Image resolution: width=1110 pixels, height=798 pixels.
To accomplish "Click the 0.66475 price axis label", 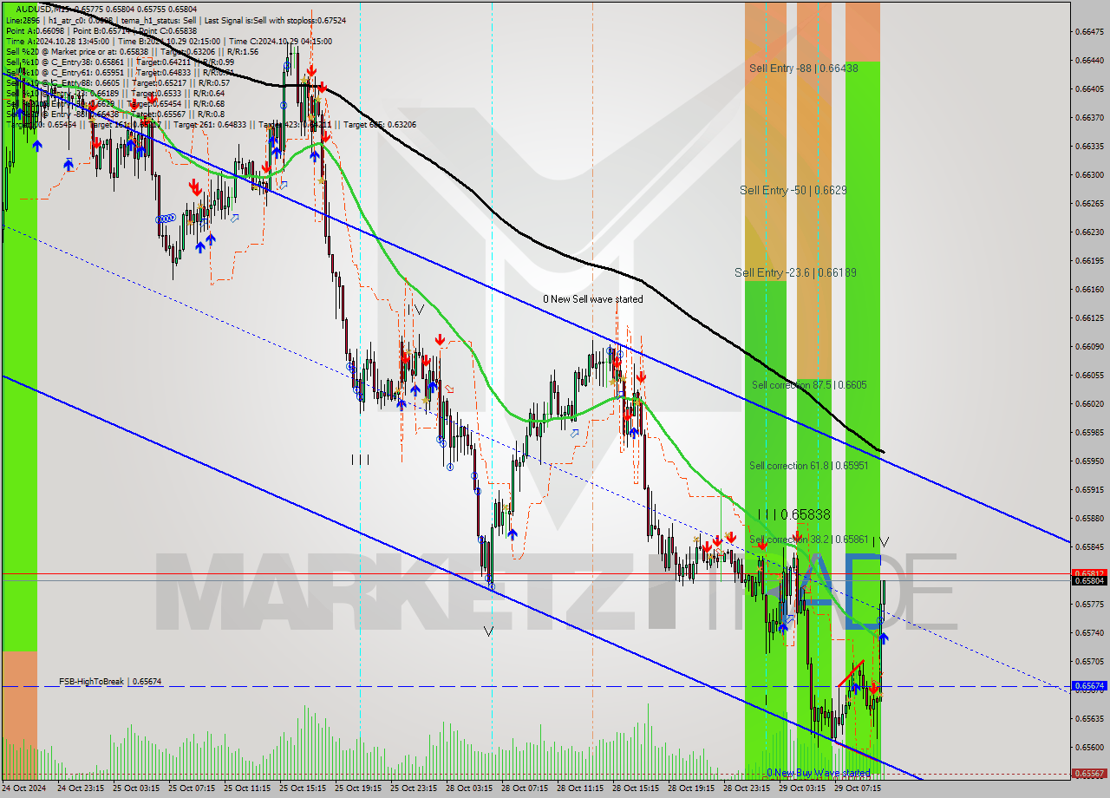I will [x=1089, y=31].
